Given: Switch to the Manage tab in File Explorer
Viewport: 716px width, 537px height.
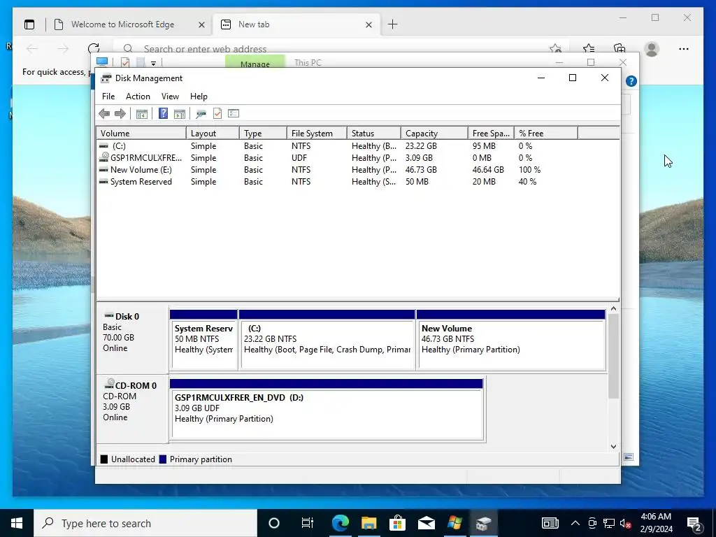Looking at the screenshot, I should click(x=255, y=62).
